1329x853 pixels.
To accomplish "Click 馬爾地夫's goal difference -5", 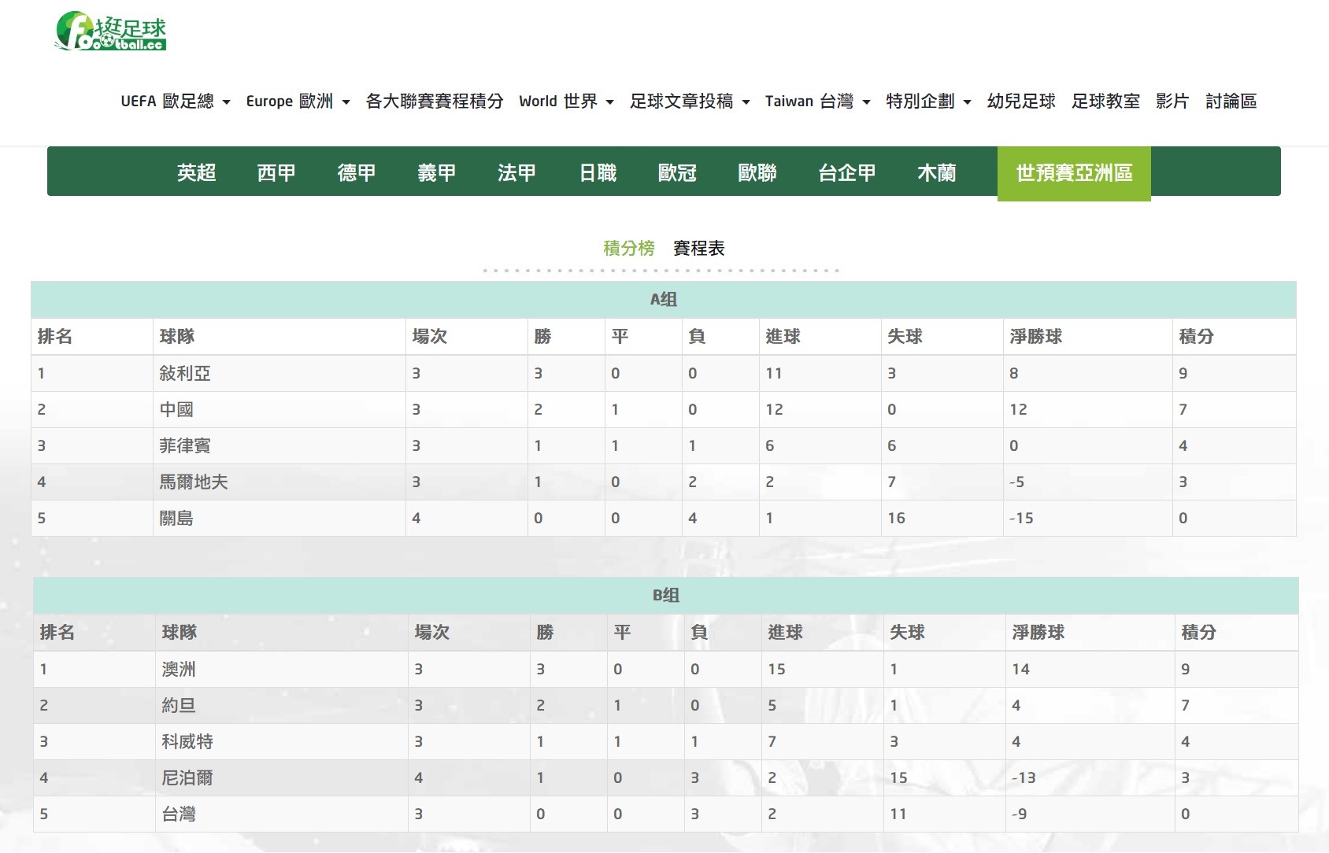I will pos(1016,482).
